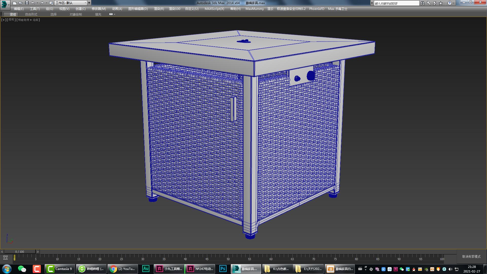This screenshot has height=274, width=487.
Task: Create a new scene with the New file icon
Action: [x=15, y=3]
